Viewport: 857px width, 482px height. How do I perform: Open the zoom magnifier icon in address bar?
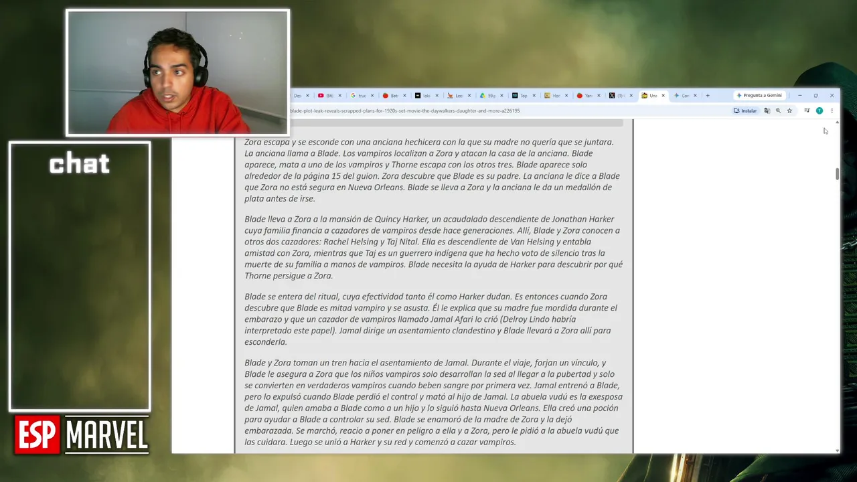point(778,110)
